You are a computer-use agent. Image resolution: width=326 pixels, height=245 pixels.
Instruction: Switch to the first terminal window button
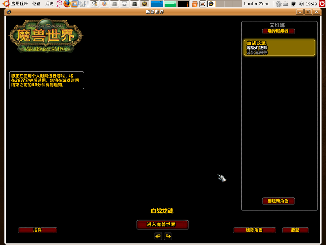tap(114, 4)
